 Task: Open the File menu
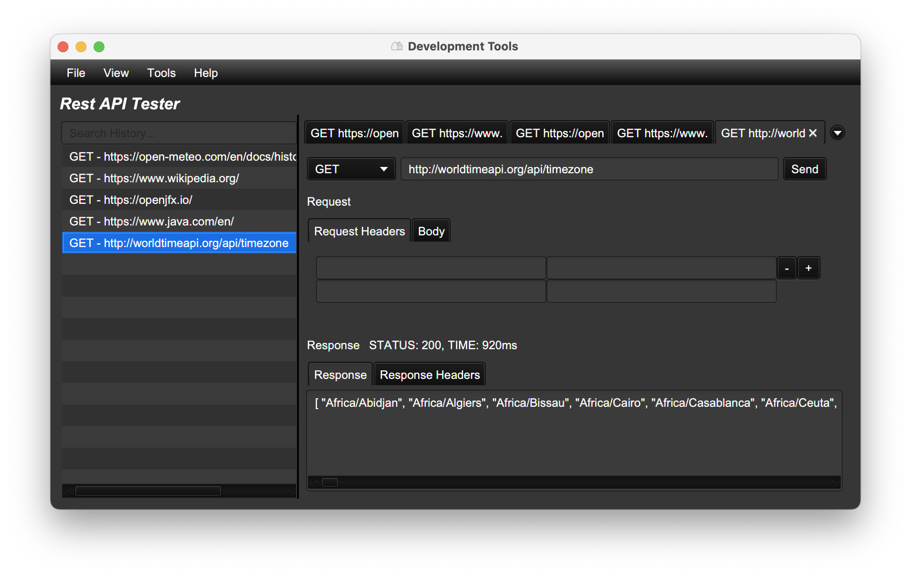(76, 73)
